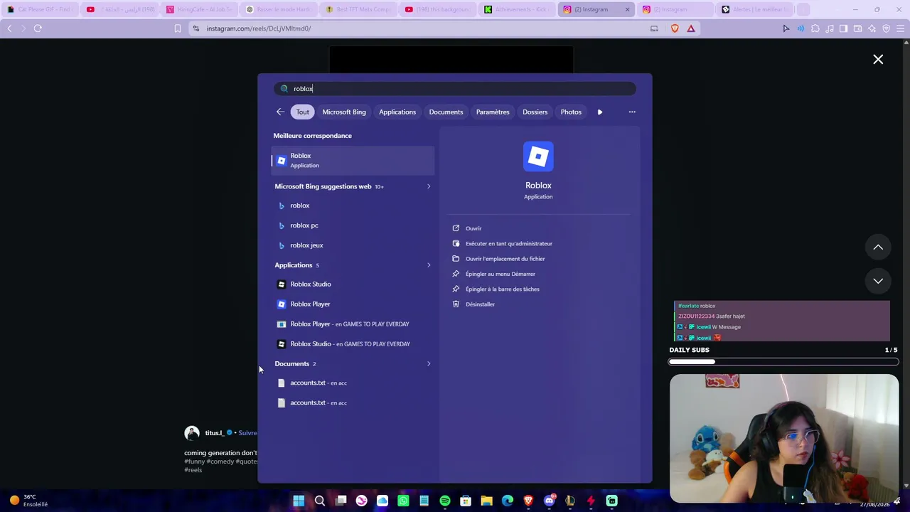The height and width of the screenshot is (512, 910).
Task: Open the Windows Start menu
Action: pyautogui.click(x=299, y=501)
